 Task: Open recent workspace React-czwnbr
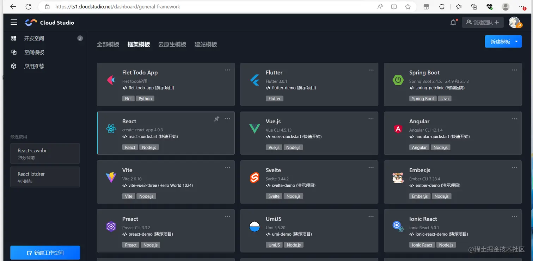tap(45, 154)
